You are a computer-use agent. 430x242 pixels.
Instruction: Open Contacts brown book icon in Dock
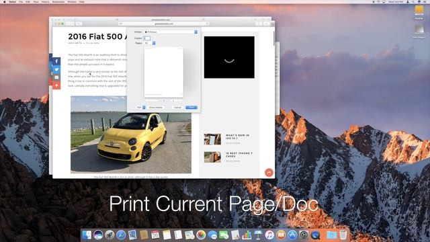(144, 235)
